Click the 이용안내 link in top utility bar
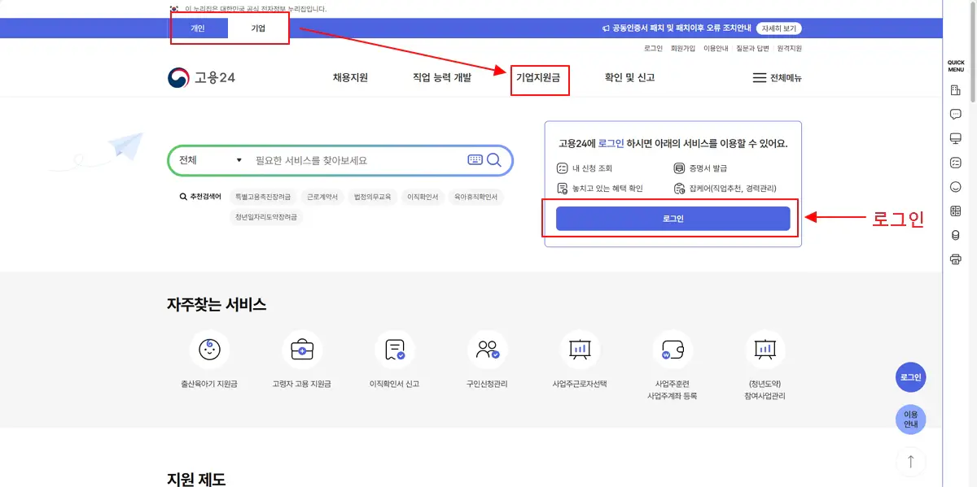The height and width of the screenshot is (487, 977). point(716,49)
